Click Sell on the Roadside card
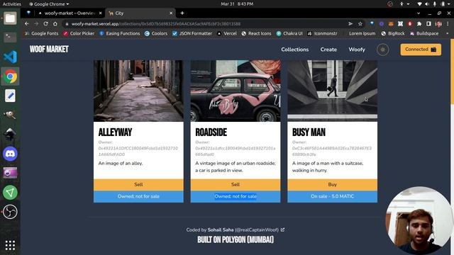This screenshot has height=255, width=454. point(236,184)
